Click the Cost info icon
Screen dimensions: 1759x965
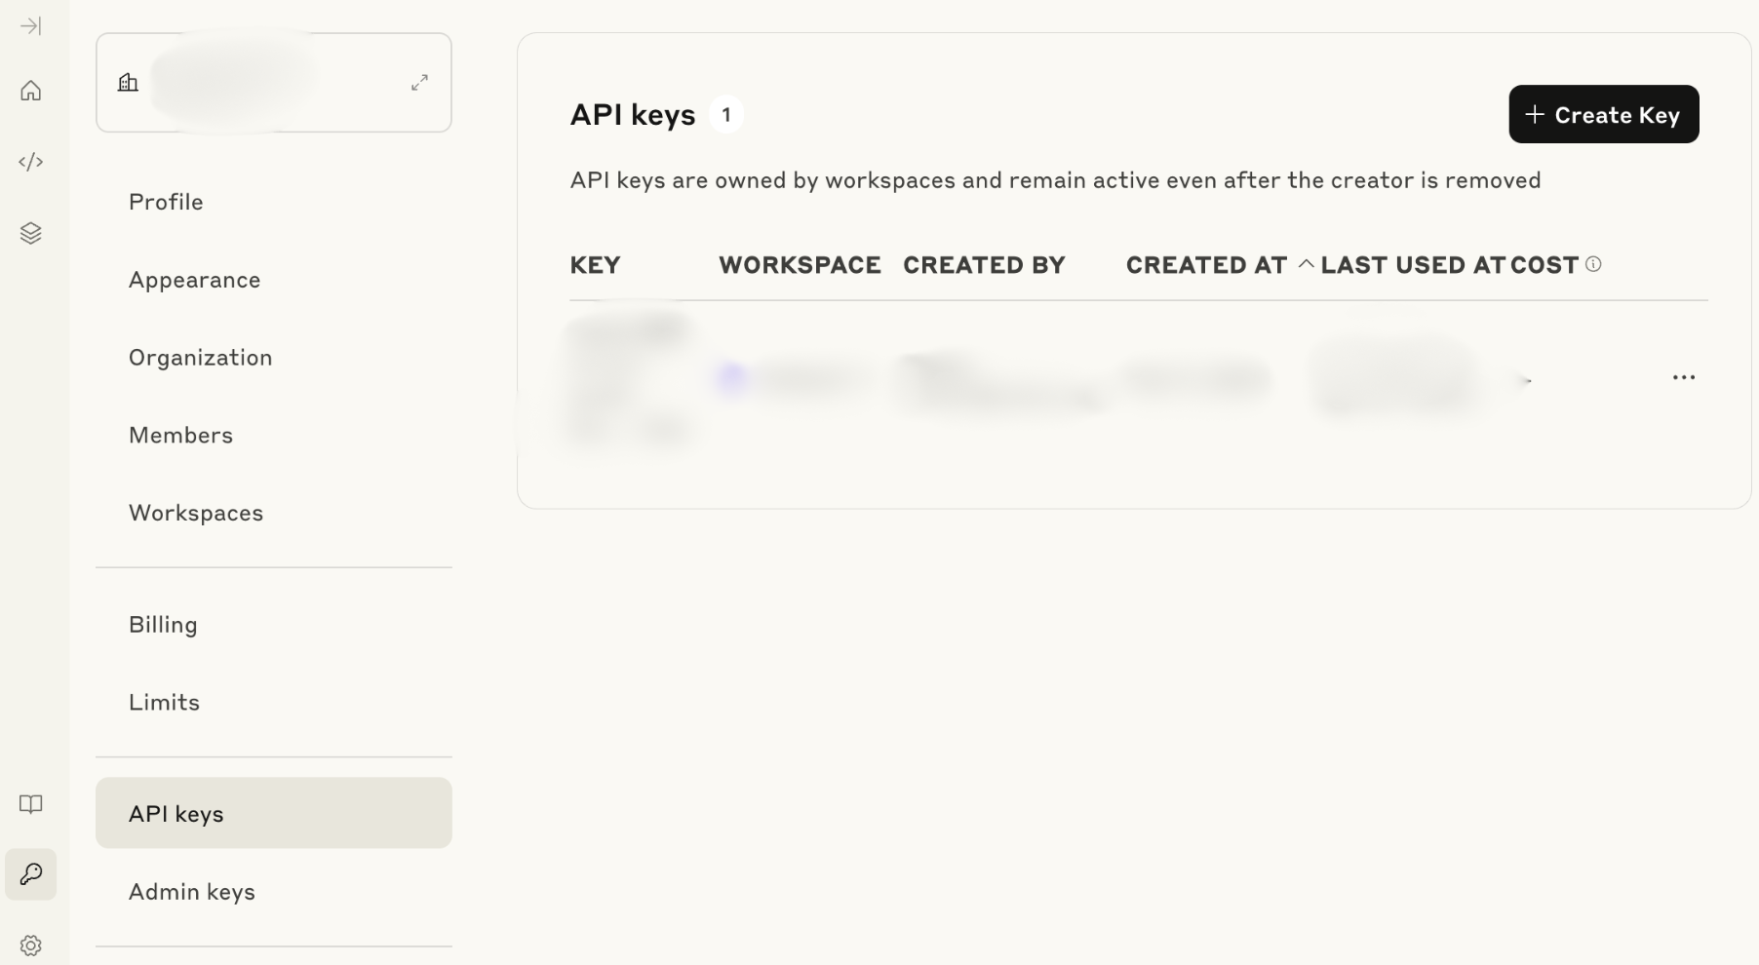click(1593, 264)
